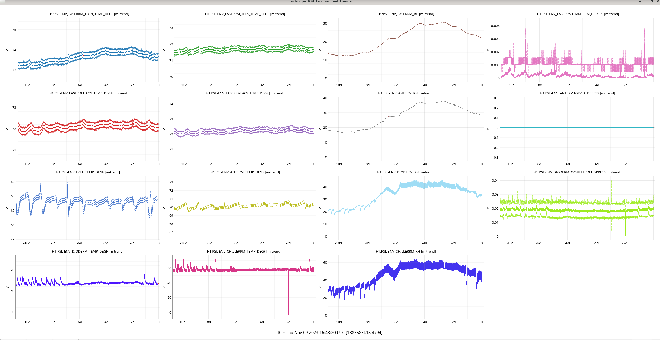Click the LVEA_TEMP_DEGF plot title
Viewport: 660px width, 340px height.
pos(88,172)
